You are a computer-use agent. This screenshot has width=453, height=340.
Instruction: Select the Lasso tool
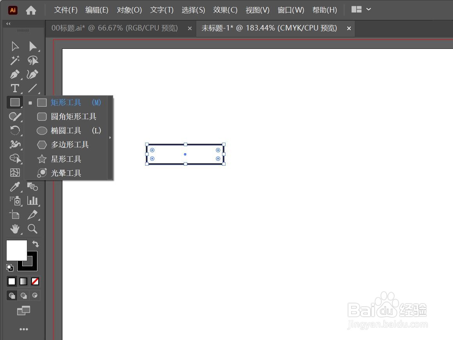click(33, 60)
